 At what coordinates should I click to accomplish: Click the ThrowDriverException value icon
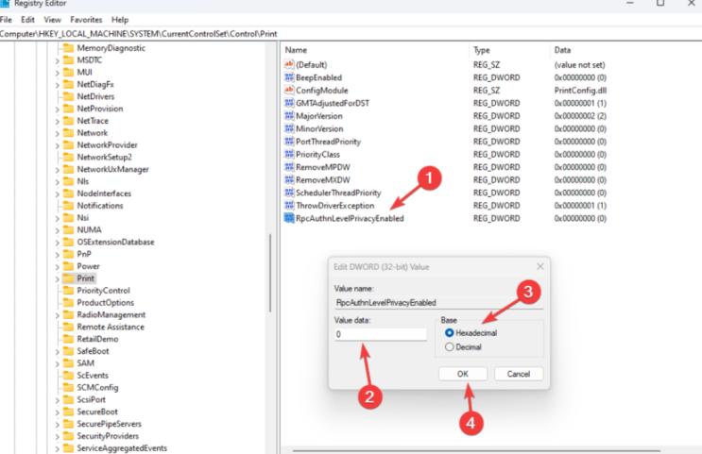(x=289, y=206)
